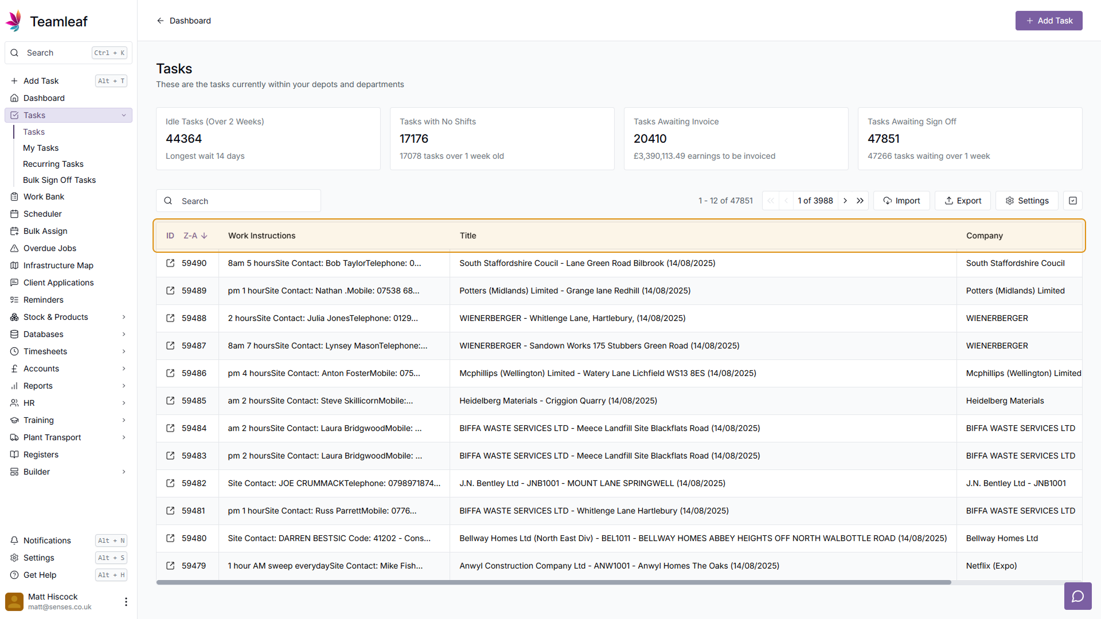Click the back arrow beside Dashboard
The width and height of the screenshot is (1101, 619).
(x=161, y=21)
